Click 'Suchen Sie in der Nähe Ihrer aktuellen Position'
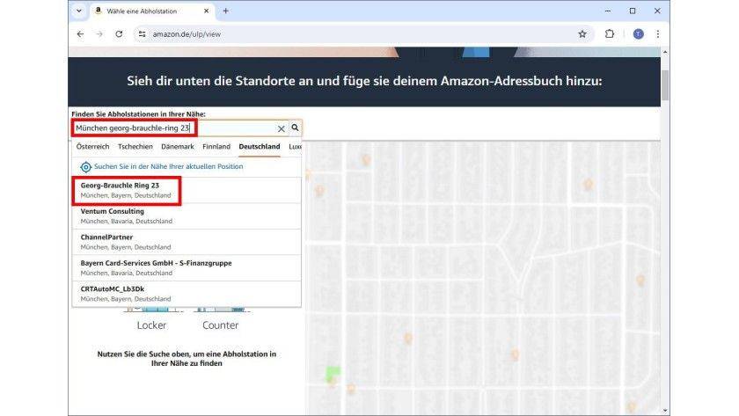This screenshot has width=739, height=416. (x=169, y=166)
